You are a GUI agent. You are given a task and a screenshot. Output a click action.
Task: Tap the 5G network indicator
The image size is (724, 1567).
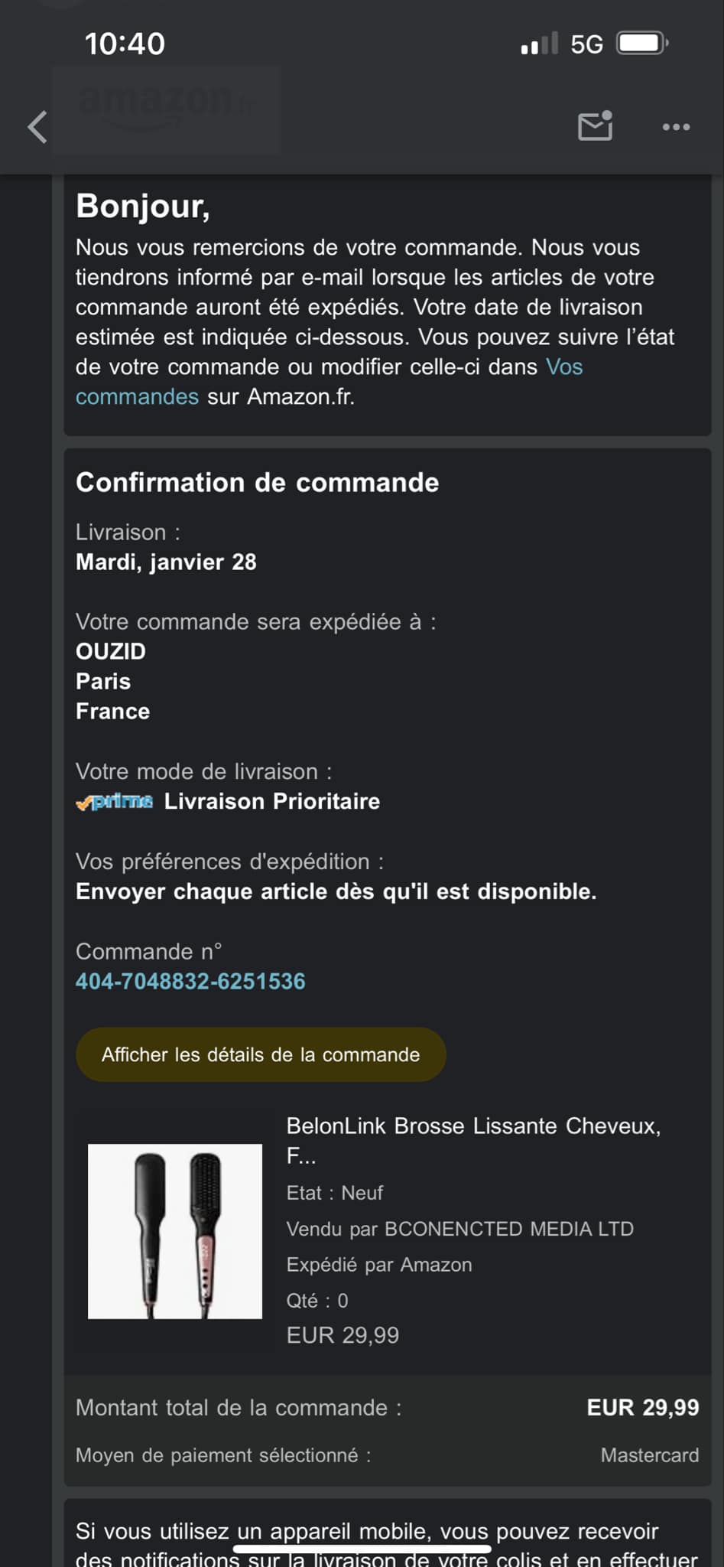586,44
